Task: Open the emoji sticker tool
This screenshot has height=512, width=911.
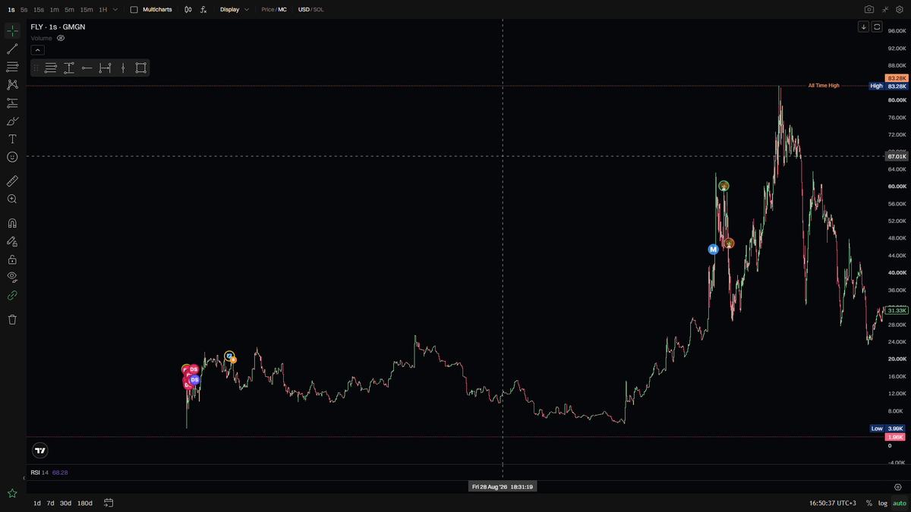Action: 12,157
